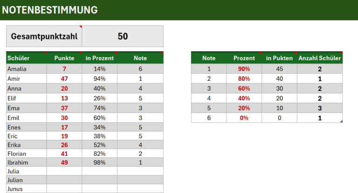The width and height of the screenshot is (358, 193).
Task: Select the Gesamtpunktzahl value cell showing 50
Action: click(x=123, y=36)
